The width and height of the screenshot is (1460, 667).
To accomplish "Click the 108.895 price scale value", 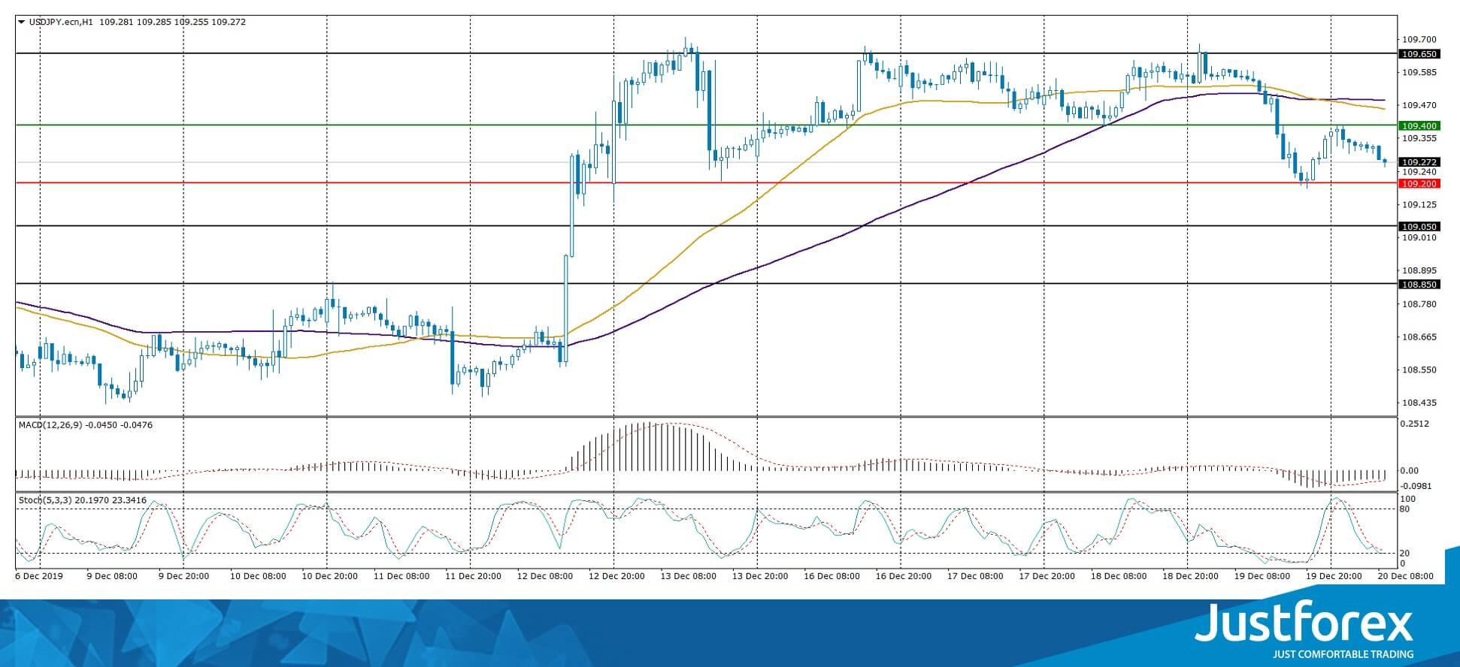I will click(x=1419, y=270).
